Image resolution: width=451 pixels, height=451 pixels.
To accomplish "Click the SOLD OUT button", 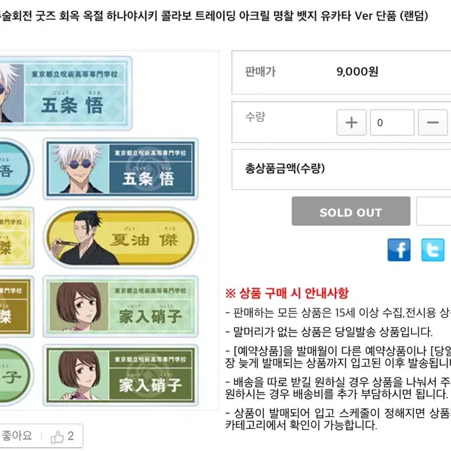I will pos(351,211).
